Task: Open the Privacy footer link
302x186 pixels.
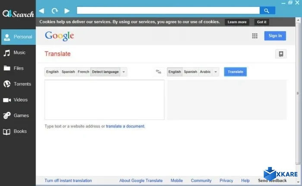Action: (226, 181)
